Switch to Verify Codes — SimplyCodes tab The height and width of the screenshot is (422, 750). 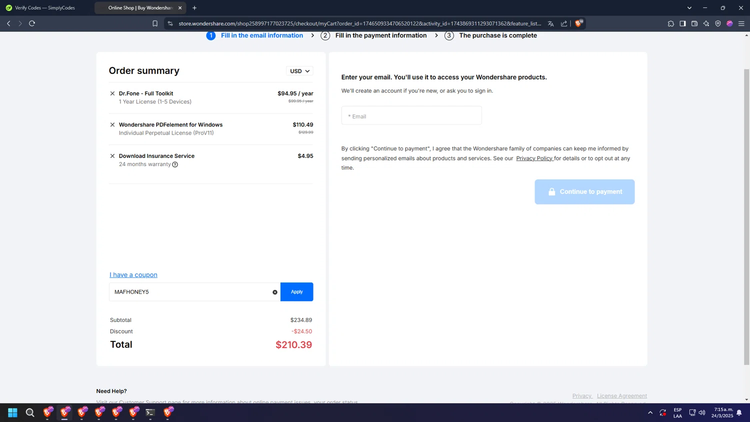45,8
